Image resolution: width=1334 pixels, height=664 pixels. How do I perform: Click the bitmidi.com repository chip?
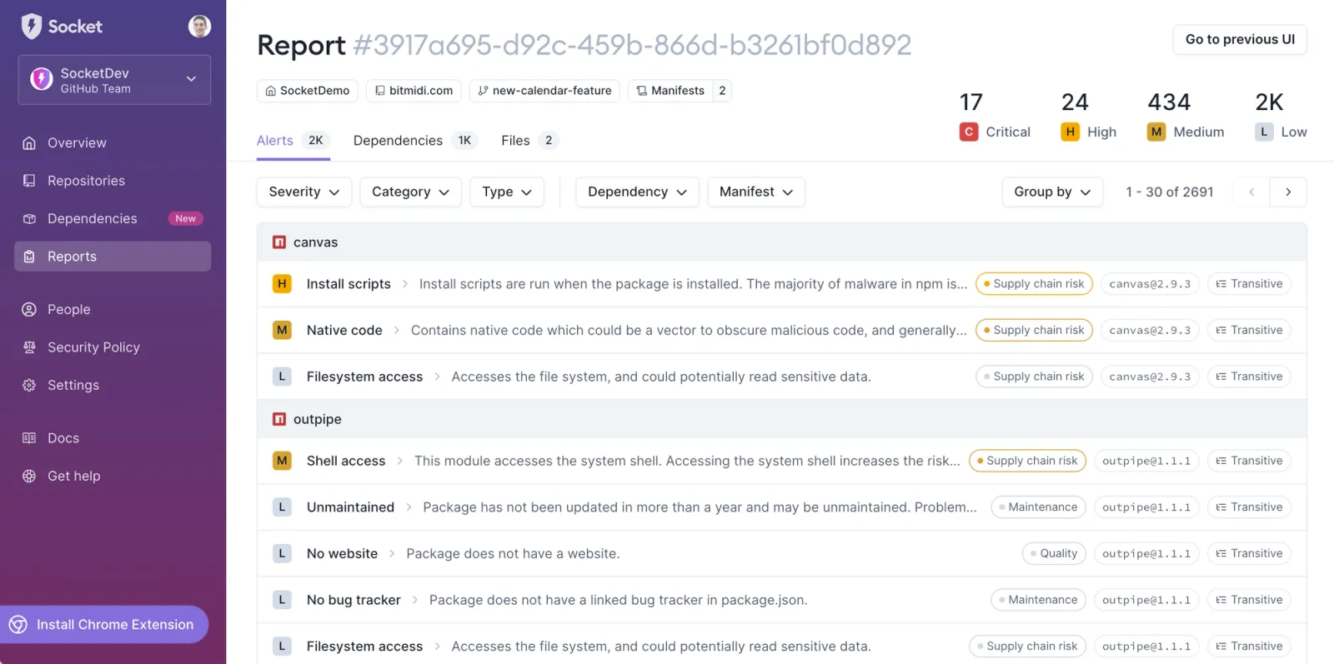[414, 91]
